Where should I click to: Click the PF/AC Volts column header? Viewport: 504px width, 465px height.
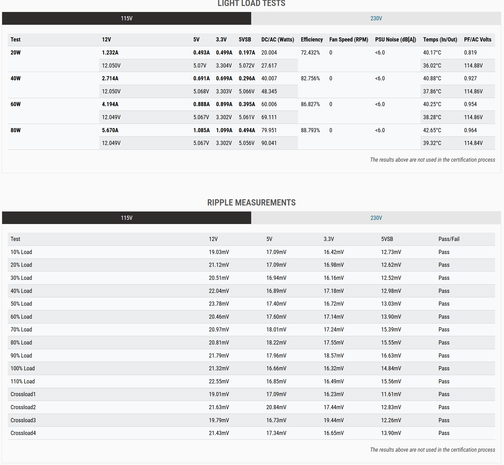[477, 40]
